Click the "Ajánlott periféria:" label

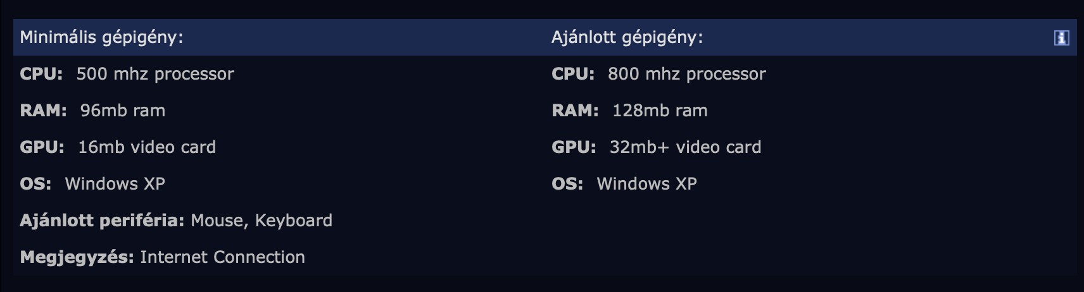[102, 221]
